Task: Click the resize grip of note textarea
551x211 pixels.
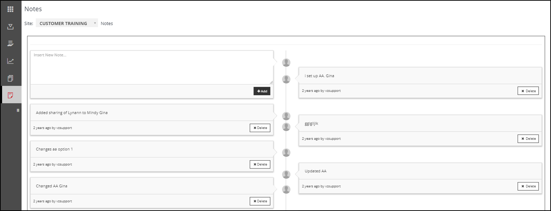Action: (271, 82)
